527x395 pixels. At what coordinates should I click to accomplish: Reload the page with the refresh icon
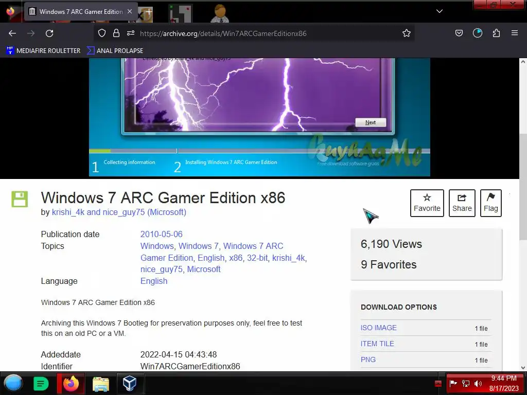[x=49, y=33]
